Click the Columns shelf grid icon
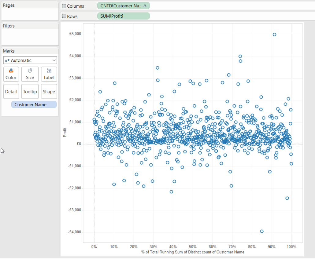 [64, 6]
